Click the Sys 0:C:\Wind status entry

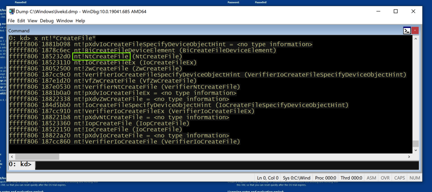[297, 178]
